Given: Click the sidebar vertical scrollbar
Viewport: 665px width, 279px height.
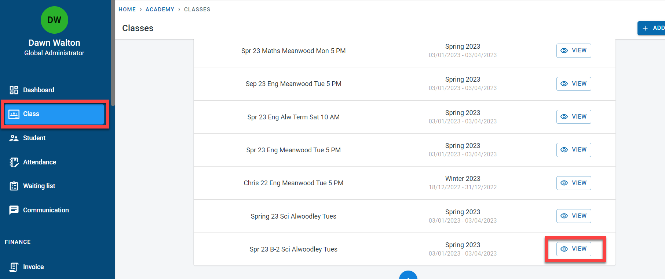Looking at the screenshot, I should click(x=113, y=55).
